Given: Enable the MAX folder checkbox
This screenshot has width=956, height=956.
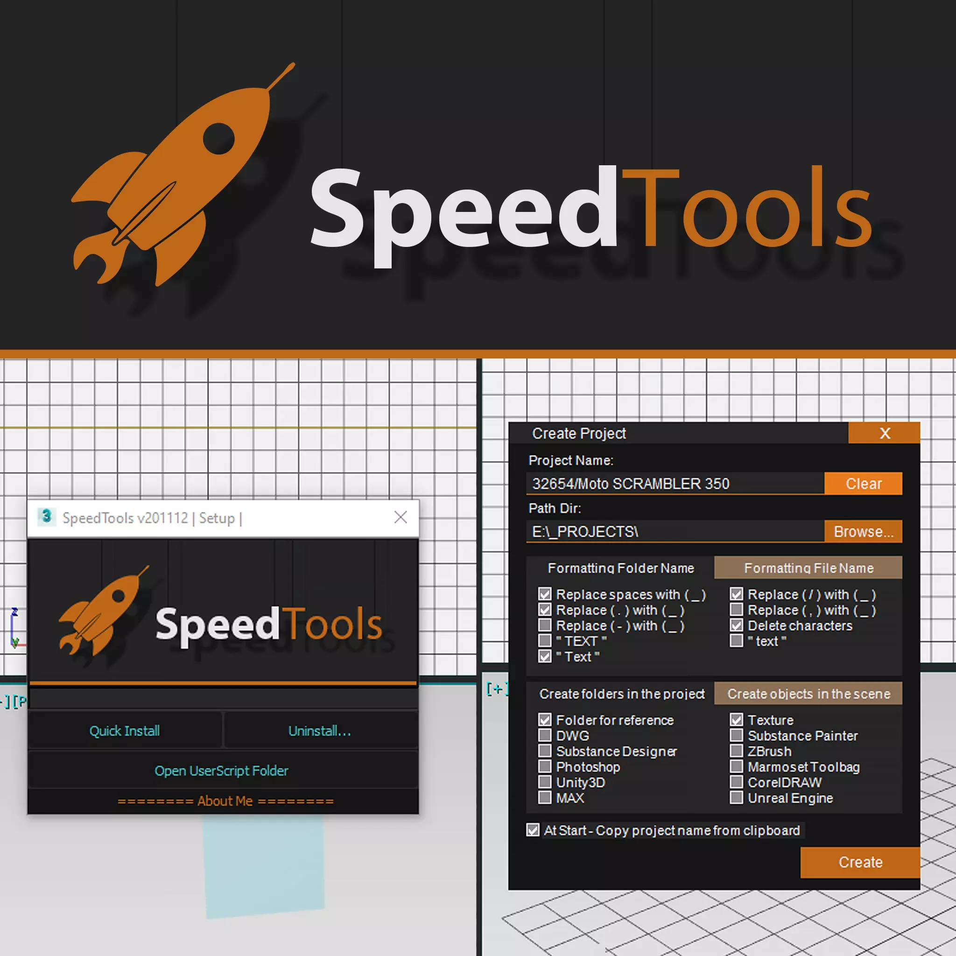Looking at the screenshot, I should pyautogui.click(x=545, y=798).
